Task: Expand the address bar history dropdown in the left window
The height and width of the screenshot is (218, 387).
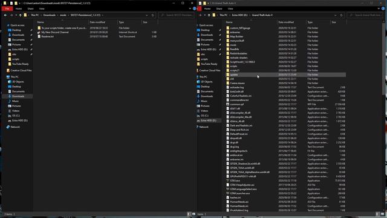Action: [146, 15]
